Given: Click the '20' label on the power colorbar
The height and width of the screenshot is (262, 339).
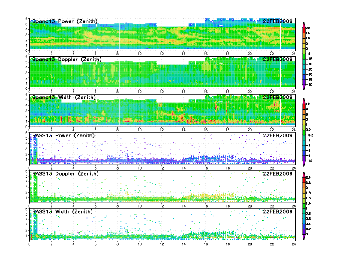Looking at the screenshot, I should [308, 28].
